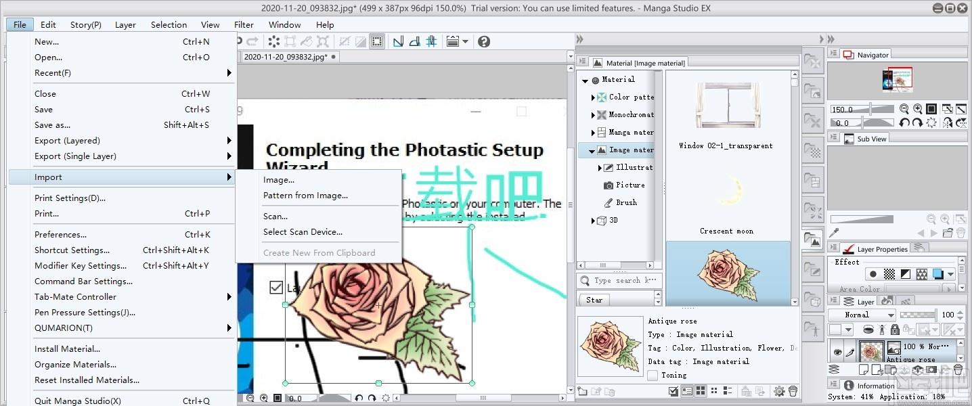The height and width of the screenshot is (406, 972).
Task: Toggle the reference layer lighthouse icon
Action: click(881, 330)
